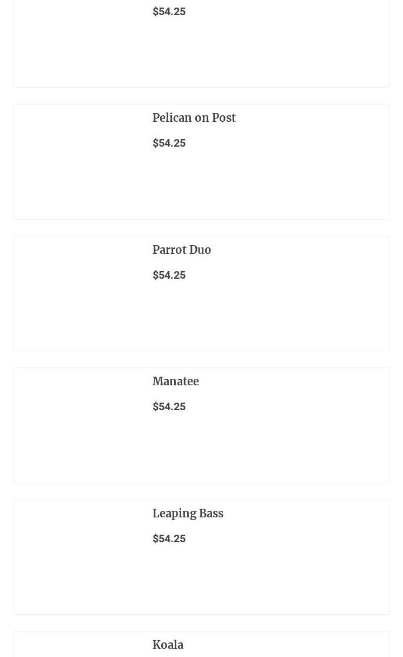Select the Leaping Bass title
Image resolution: width=403 pixels, height=657 pixels.
point(188,514)
